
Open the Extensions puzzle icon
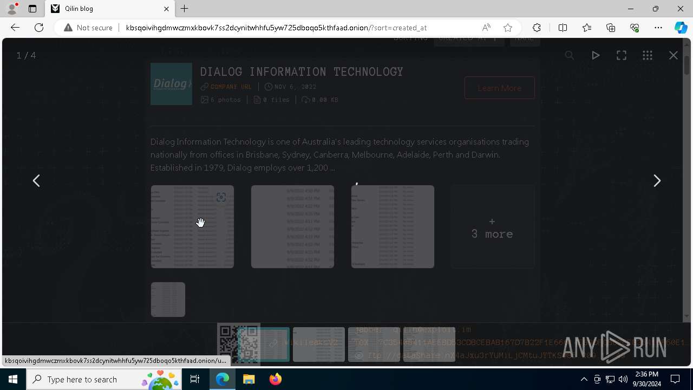537,28
